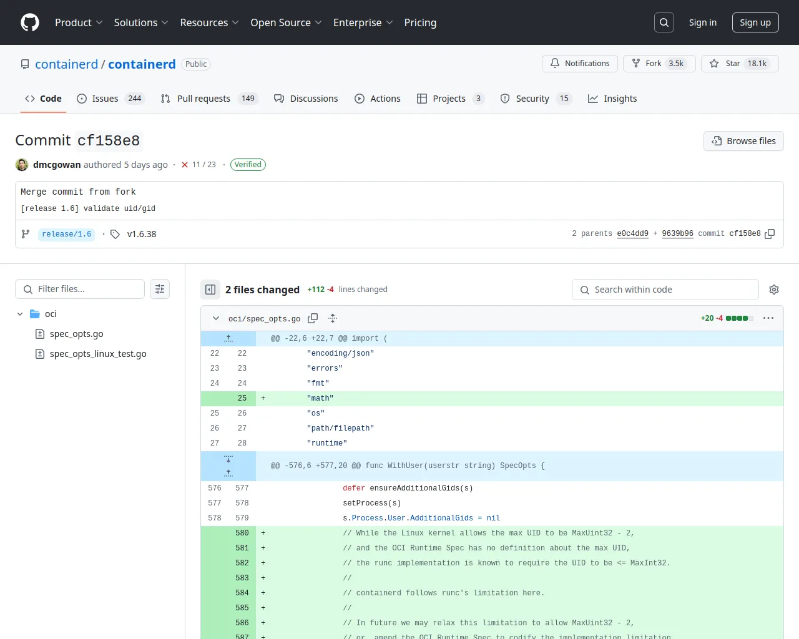The height and width of the screenshot is (639, 799).
Task: Open dmcgowan author profile link
Action: 57,165
